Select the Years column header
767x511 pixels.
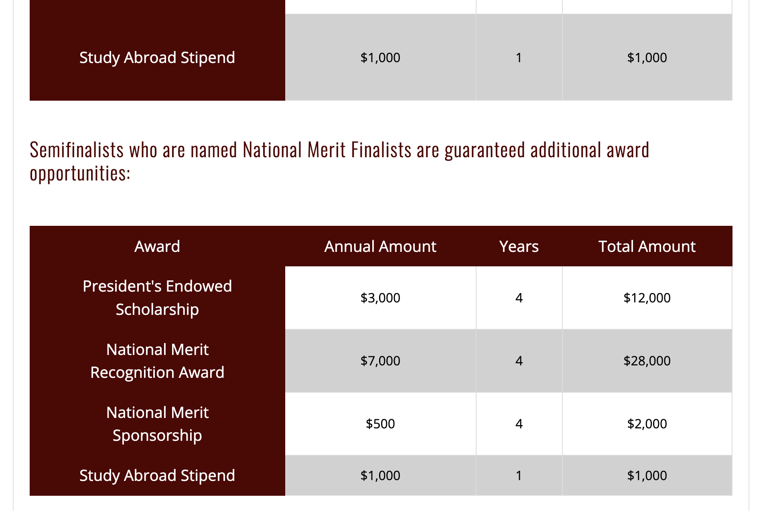(x=519, y=246)
